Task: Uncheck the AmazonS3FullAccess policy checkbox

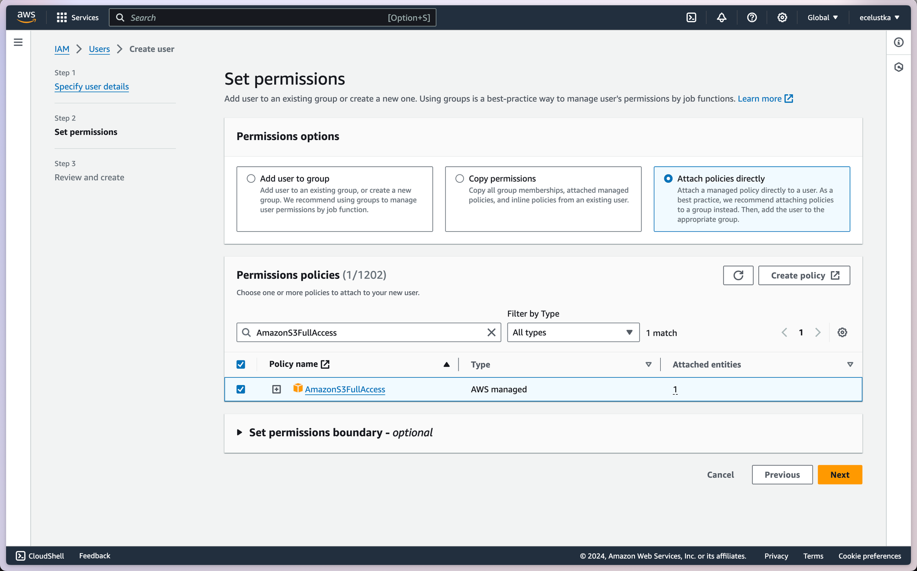Action: click(x=241, y=389)
